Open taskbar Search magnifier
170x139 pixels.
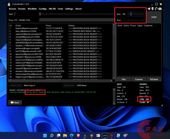(x=52, y=135)
